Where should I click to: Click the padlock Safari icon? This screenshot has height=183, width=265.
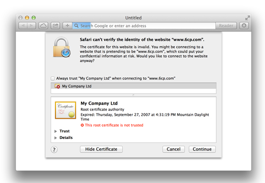click(x=62, y=47)
